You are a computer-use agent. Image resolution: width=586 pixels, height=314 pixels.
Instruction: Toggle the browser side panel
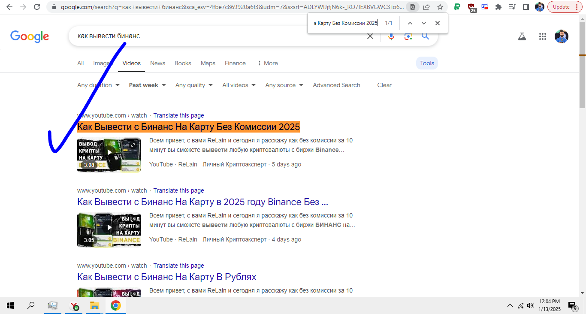[526, 7]
